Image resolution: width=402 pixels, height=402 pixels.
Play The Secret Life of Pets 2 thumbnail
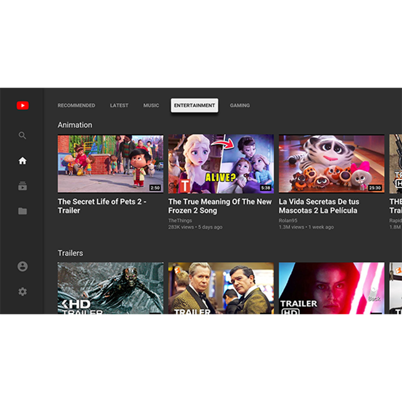tap(110, 164)
